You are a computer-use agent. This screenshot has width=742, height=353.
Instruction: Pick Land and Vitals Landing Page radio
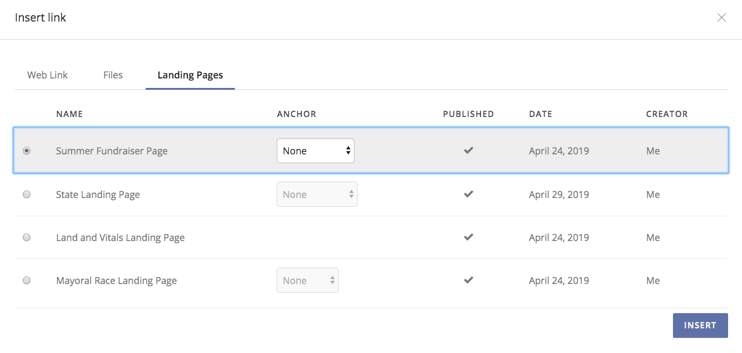[x=27, y=237]
